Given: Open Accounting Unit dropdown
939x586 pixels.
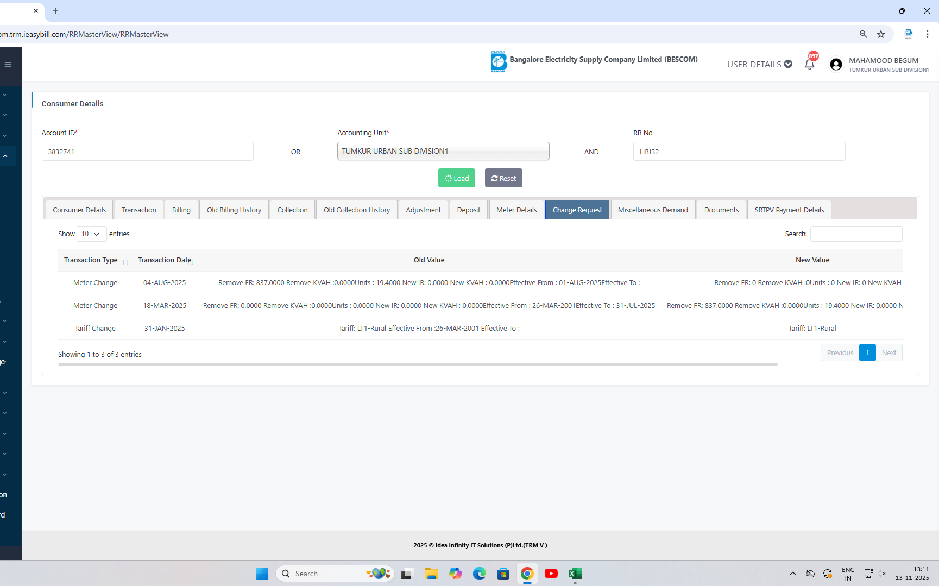Looking at the screenshot, I should pos(443,151).
